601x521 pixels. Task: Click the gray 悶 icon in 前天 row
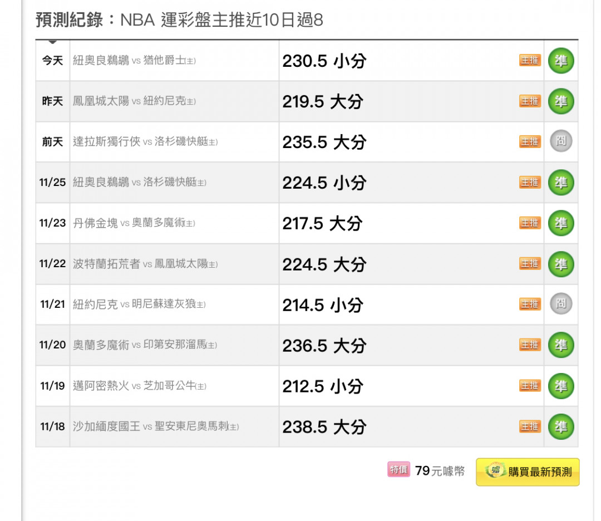coord(561,141)
